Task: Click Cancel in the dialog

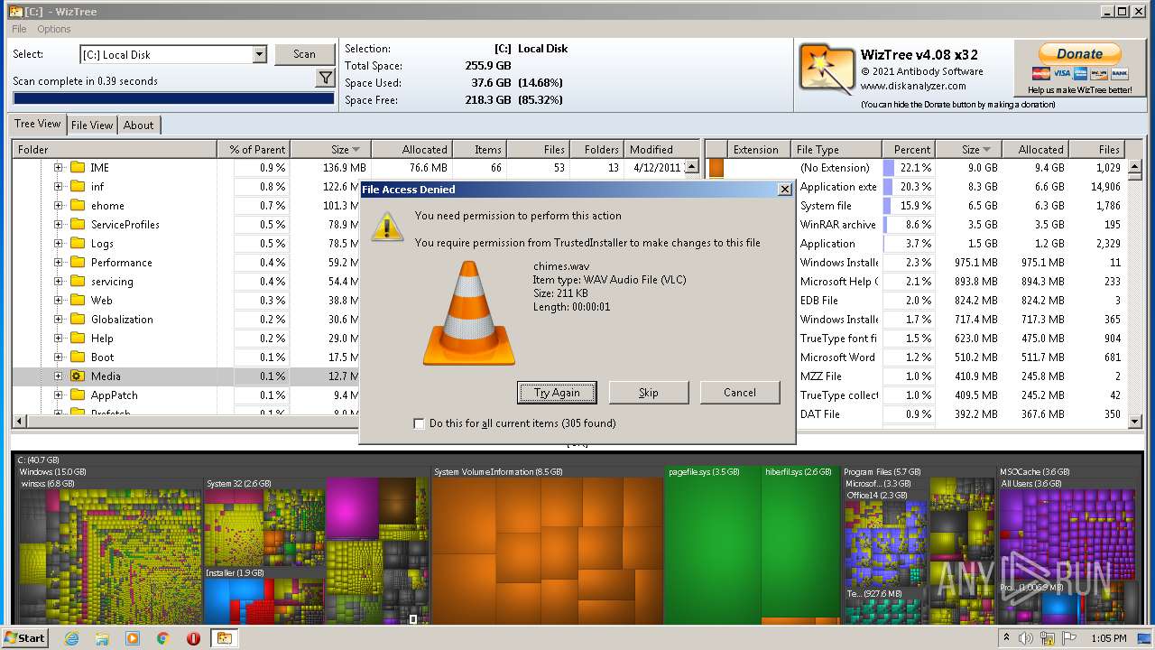Action: (x=739, y=392)
